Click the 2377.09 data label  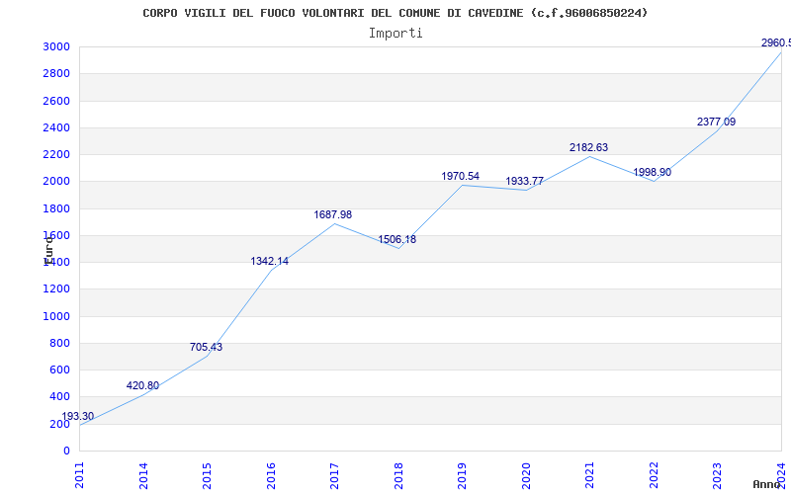click(x=716, y=122)
